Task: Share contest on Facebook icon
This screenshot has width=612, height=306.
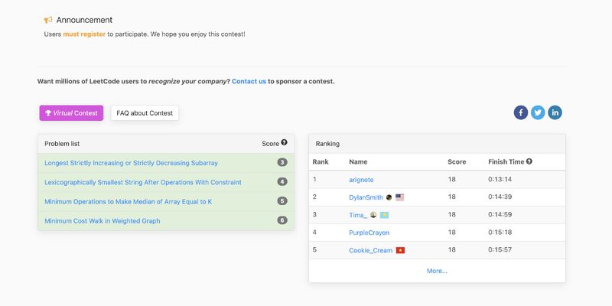Action: click(x=521, y=112)
